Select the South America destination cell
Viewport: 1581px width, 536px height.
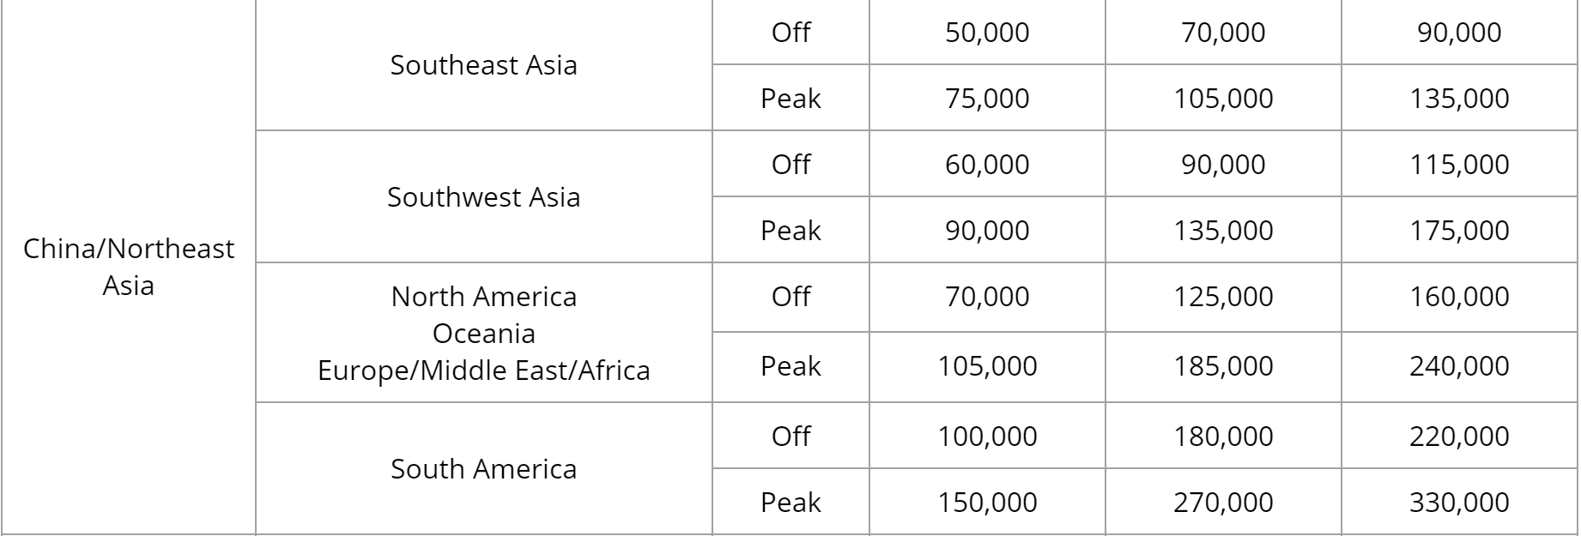pos(484,469)
